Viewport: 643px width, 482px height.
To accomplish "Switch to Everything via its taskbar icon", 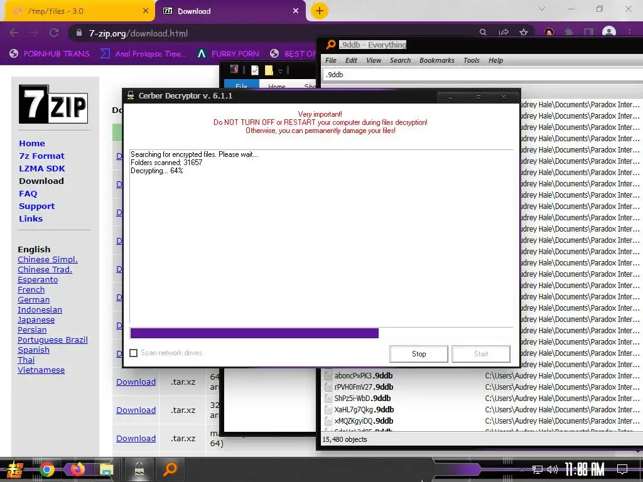I will 170,469.
